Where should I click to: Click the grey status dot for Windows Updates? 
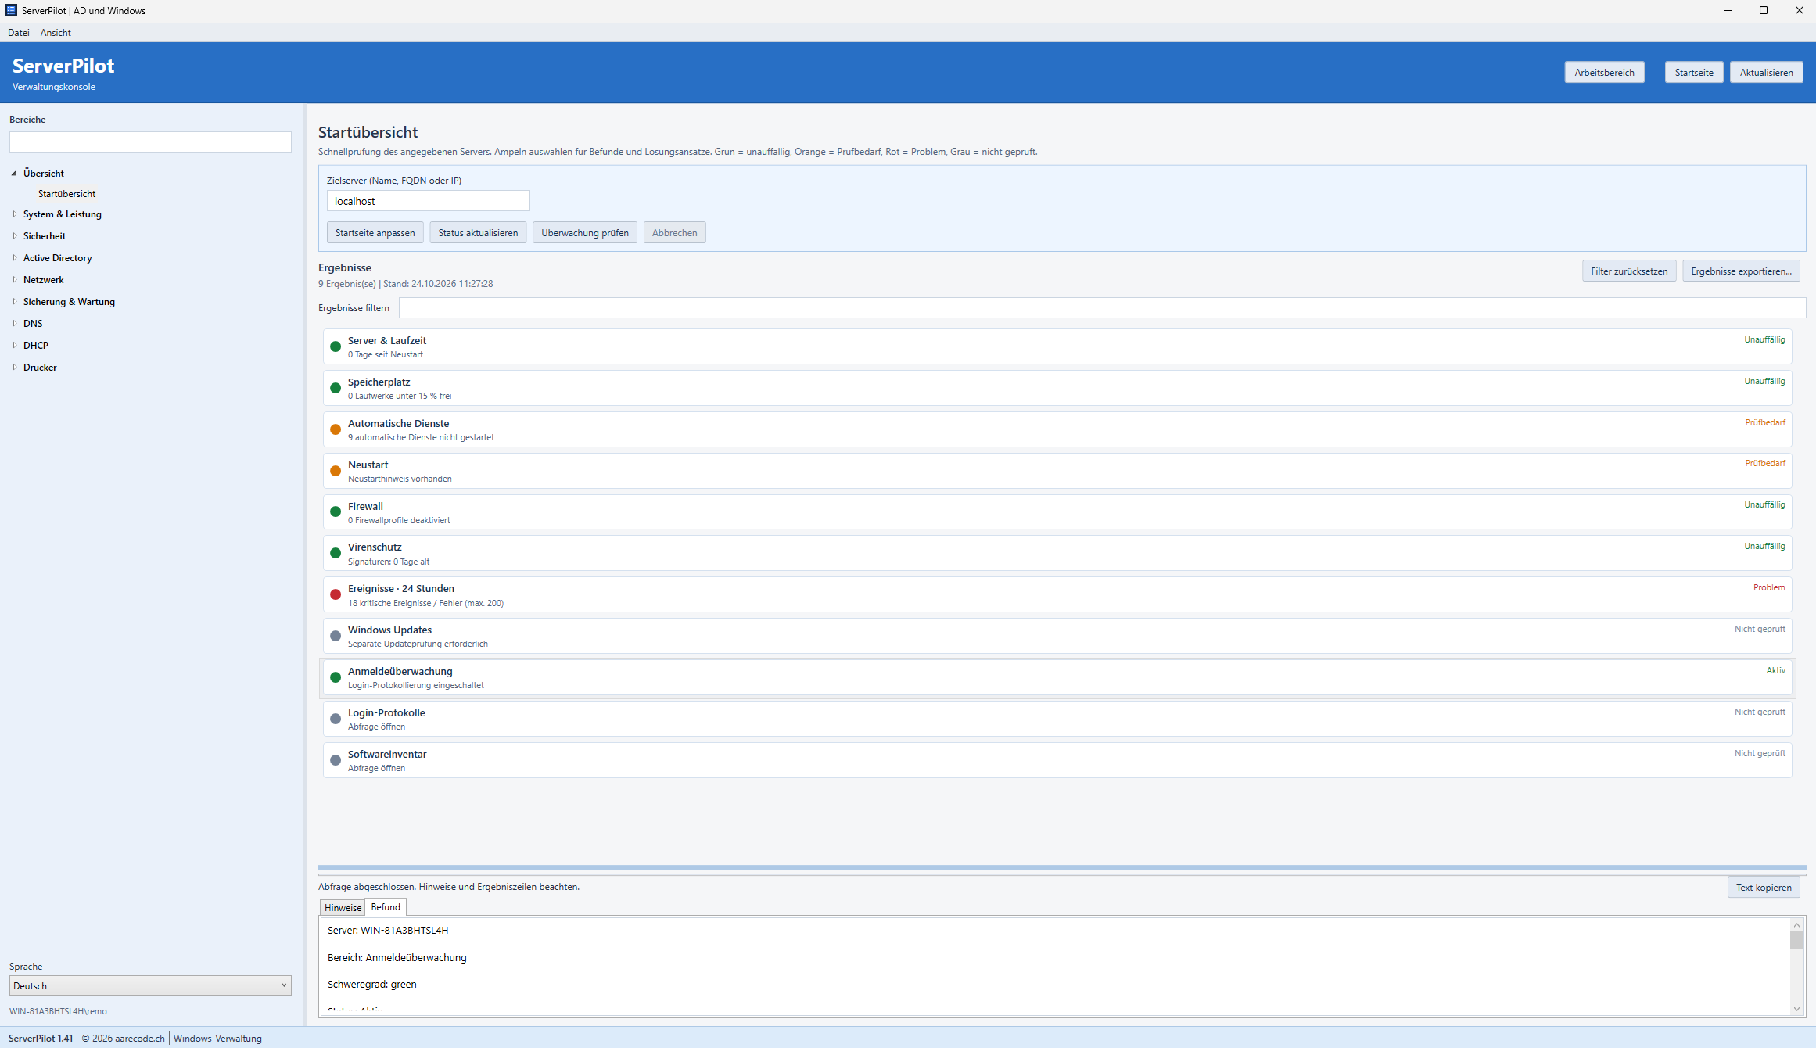pos(336,636)
